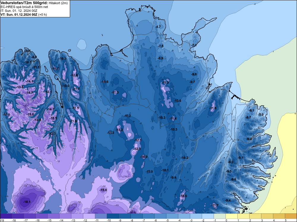Click the '(+0 h)' forecast offset text

point(42,15)
